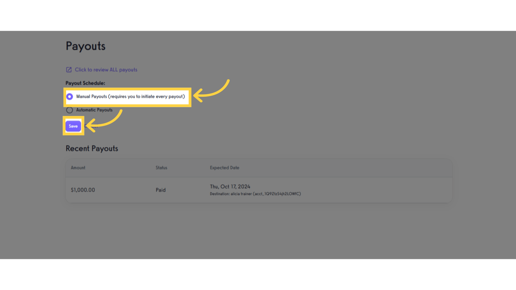Screen dimensions: 516x290
Task: Click the Recent Payouts section heading
Action: pos(92,148)
